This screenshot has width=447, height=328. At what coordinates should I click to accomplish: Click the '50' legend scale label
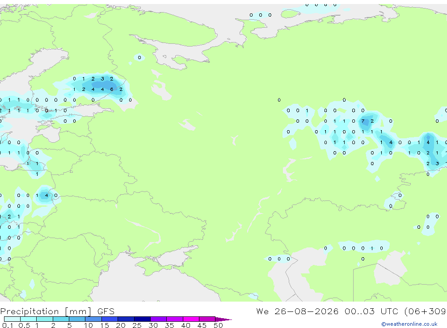pyautogui.click(x=218, y=325)
